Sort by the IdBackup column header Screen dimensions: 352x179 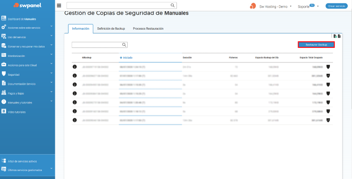point(87,58)
